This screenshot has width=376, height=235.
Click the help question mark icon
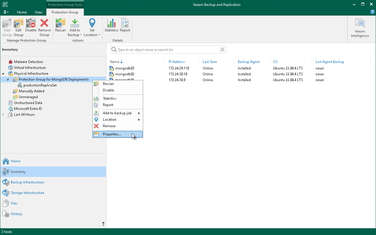point(372,12)
